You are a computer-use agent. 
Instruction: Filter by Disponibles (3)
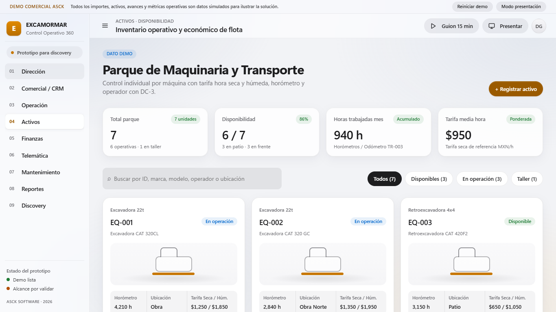click(429, 179)
